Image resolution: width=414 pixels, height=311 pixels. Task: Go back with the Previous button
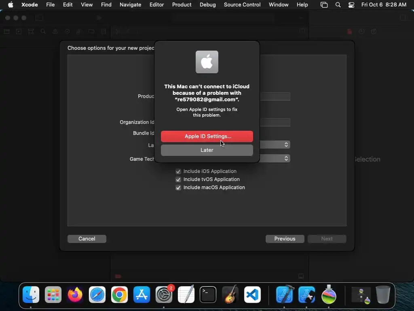point(285,239)
